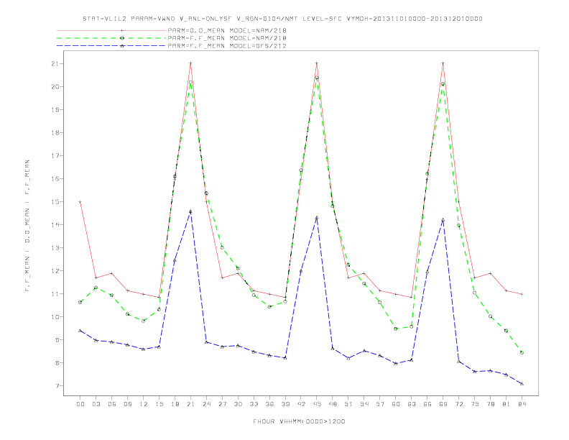Click x-axis tick label 27
The width and height of the screenshot is (569, 440).
222,404
